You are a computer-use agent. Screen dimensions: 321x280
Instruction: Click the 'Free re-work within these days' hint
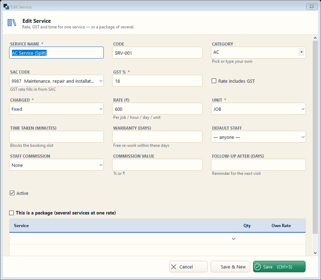[x=141, y=145]
